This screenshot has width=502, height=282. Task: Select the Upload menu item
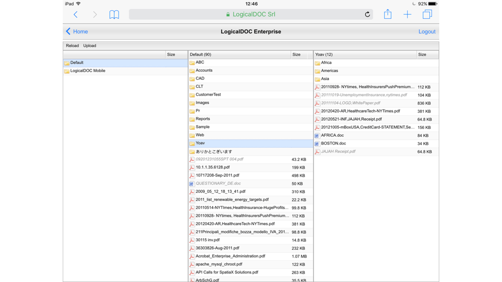(89, 45)
